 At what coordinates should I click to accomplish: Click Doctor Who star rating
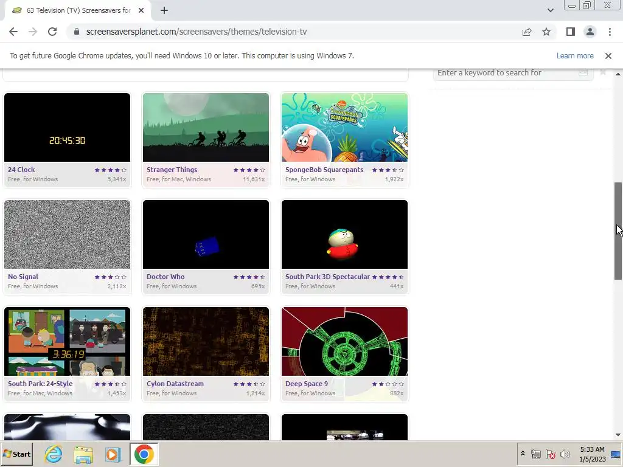coord(249,277)
